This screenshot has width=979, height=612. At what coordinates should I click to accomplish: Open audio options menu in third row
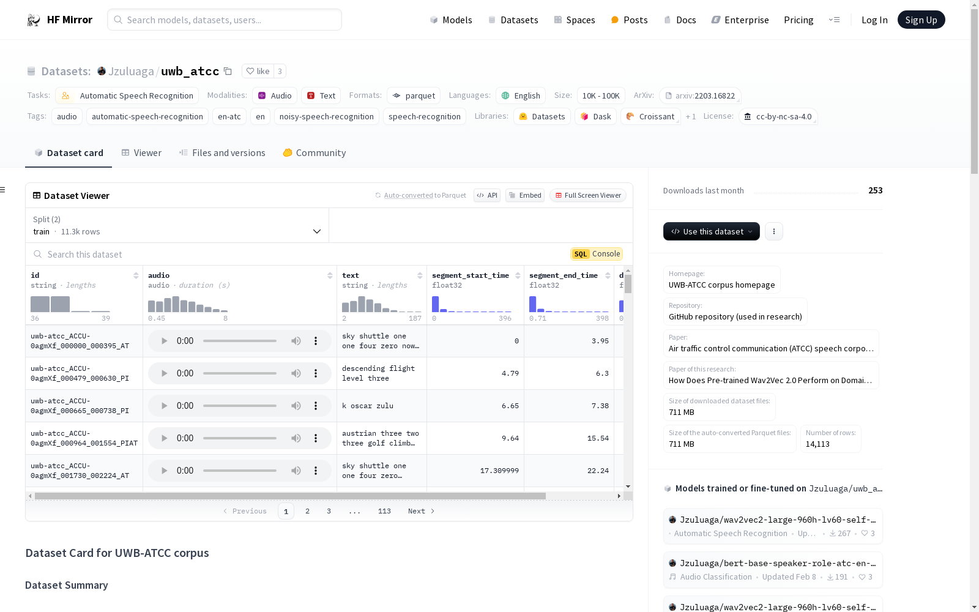(x=316, y=406)
